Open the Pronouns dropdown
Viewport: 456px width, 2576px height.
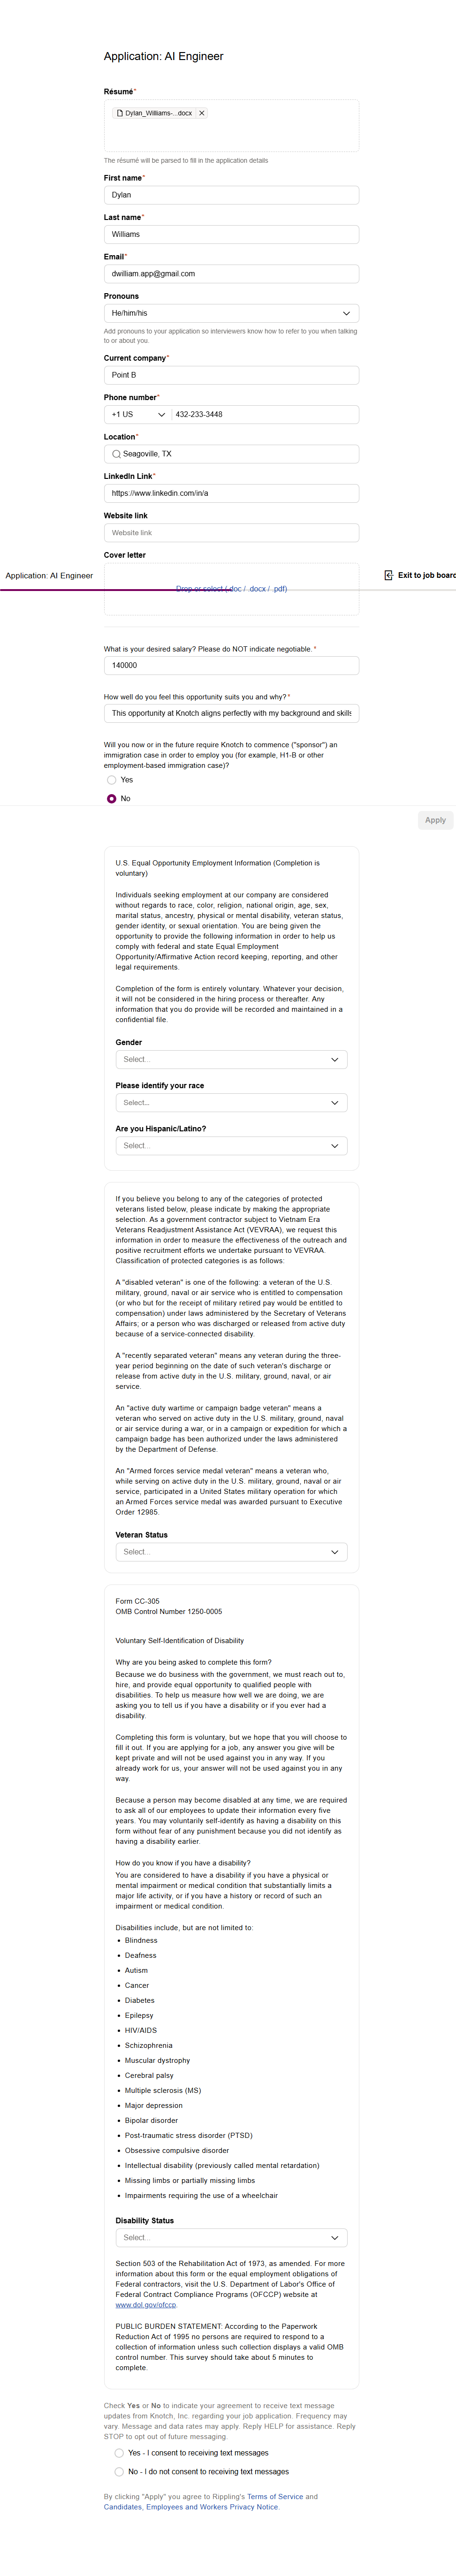pyautogui.click(x=231, y=313)
